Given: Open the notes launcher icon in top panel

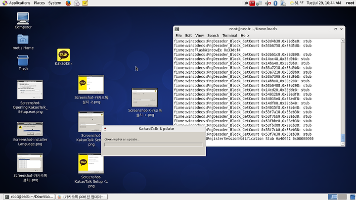Looking at the screenshot, I should pos(85,3).
